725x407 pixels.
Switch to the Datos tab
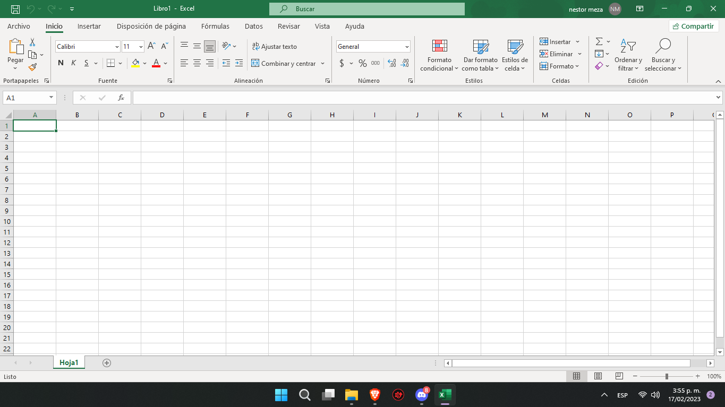point(254,26)
